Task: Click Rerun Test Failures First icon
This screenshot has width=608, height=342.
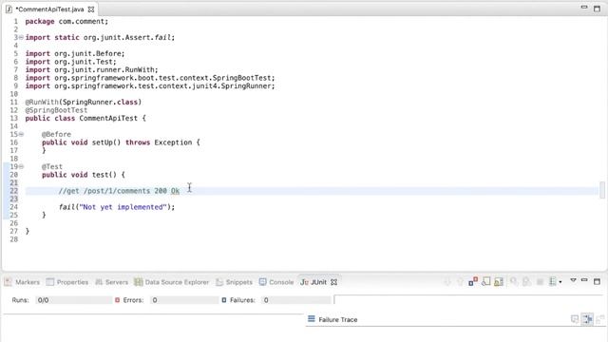Action: tap(526, 282)
